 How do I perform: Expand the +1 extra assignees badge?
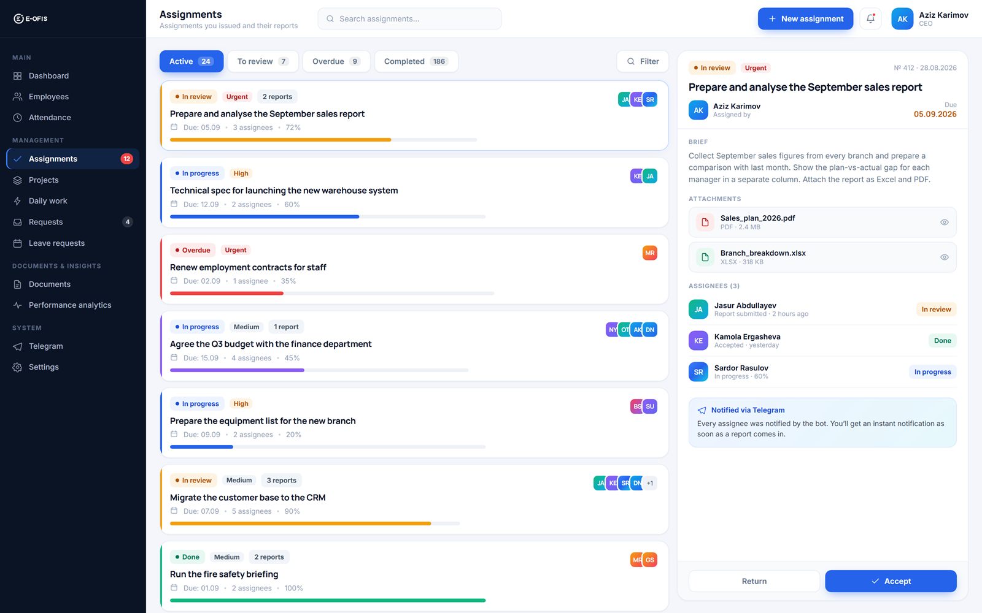650,483
